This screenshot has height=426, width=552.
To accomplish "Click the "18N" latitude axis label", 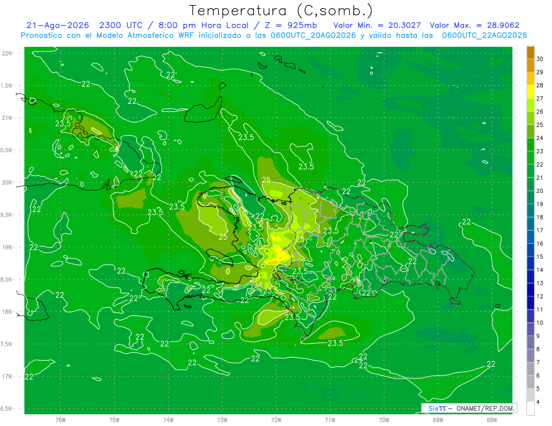I will [7, 312].
